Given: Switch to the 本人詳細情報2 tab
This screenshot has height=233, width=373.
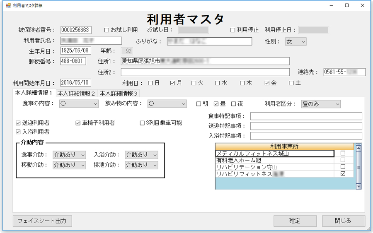Looking at the screenshot, I should [x=77, y=94].
